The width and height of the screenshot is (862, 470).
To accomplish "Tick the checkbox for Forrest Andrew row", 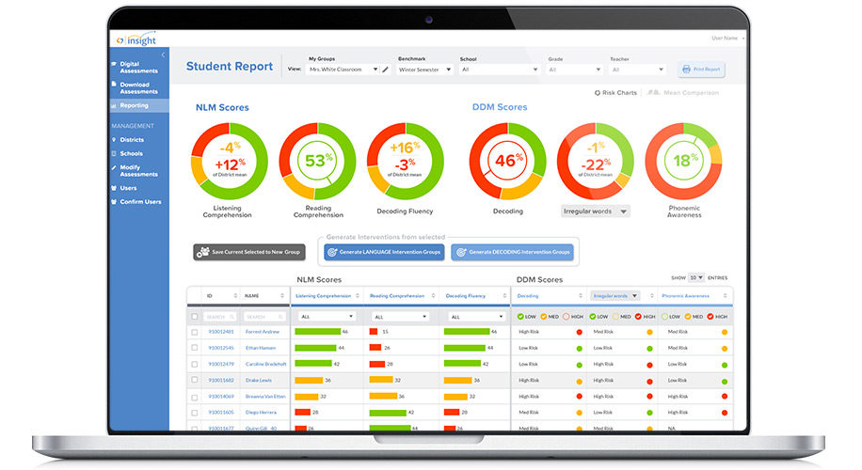I will point(194,332).
